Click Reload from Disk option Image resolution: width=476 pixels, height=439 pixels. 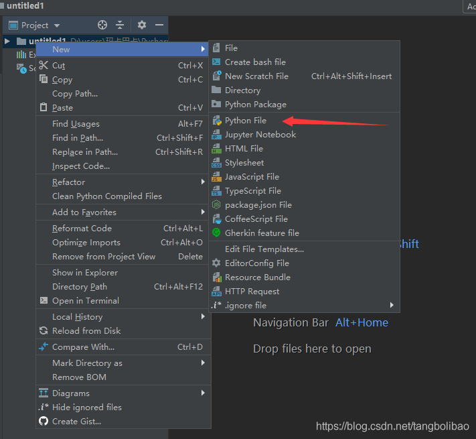86,331
